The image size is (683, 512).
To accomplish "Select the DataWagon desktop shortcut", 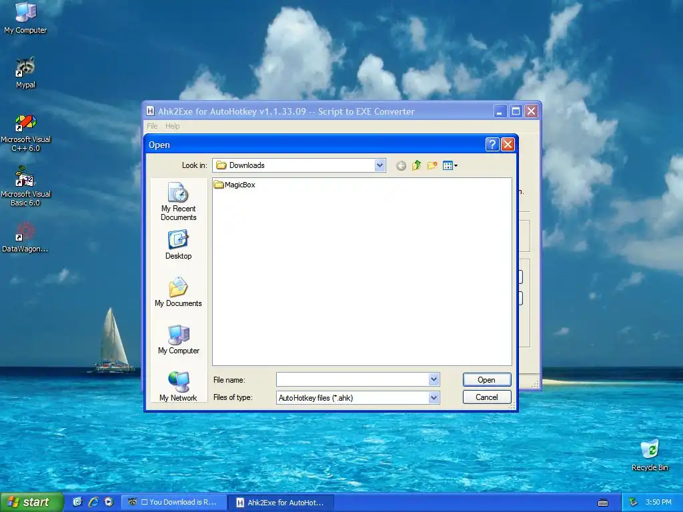I will click(x=25, y=237).
